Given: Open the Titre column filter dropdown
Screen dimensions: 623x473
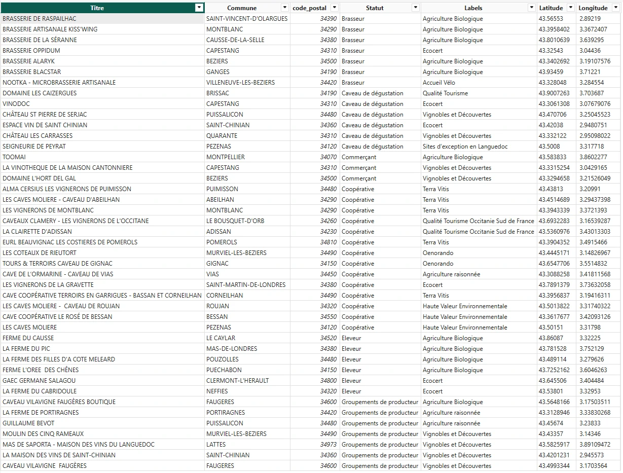Looking at the screenshot, I should pos(199,8).
